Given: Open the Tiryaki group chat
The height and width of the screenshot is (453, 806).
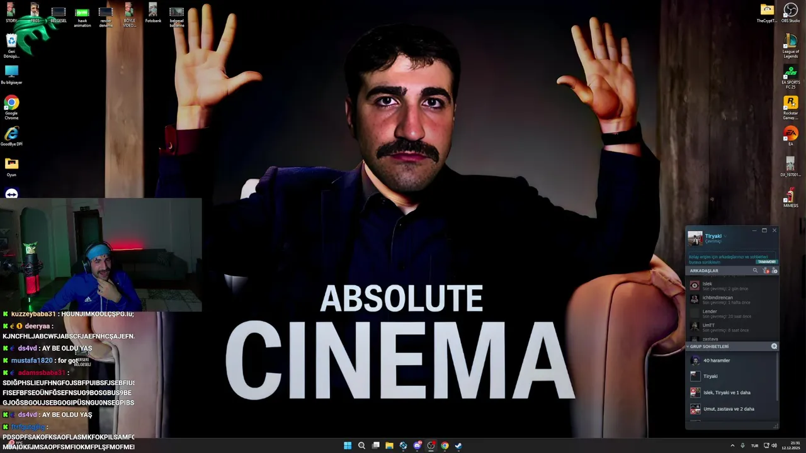Looking at the screenshot, I should coord(732,376).
